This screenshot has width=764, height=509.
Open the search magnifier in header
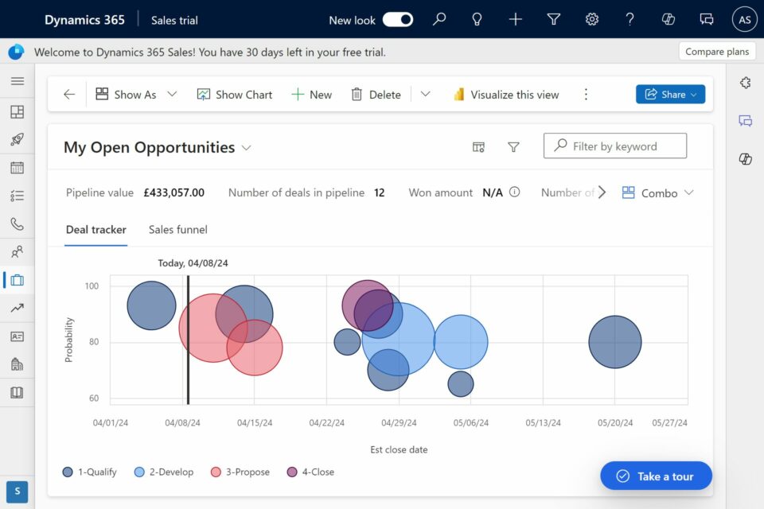439,20
